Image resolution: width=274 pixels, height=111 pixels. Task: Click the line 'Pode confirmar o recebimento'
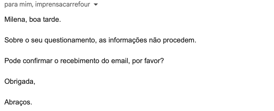(x=84, y=61)
